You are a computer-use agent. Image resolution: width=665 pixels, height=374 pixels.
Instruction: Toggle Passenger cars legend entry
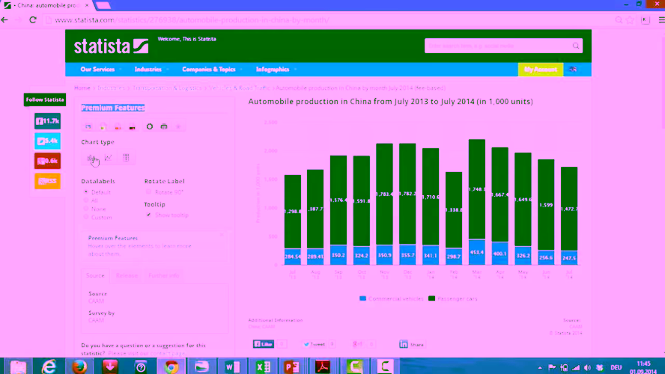click(453, 298)
